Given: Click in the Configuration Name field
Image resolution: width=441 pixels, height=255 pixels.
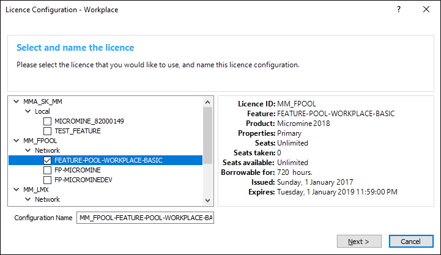Looking at the screenshot, I should pyautogui.click(x=145, y=218).
